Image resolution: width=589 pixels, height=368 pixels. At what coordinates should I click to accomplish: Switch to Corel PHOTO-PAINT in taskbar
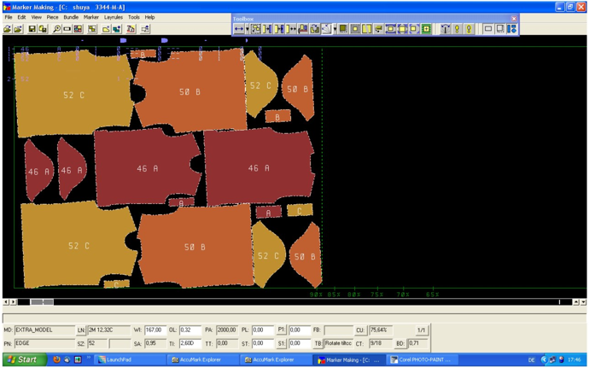coord(421,359)
